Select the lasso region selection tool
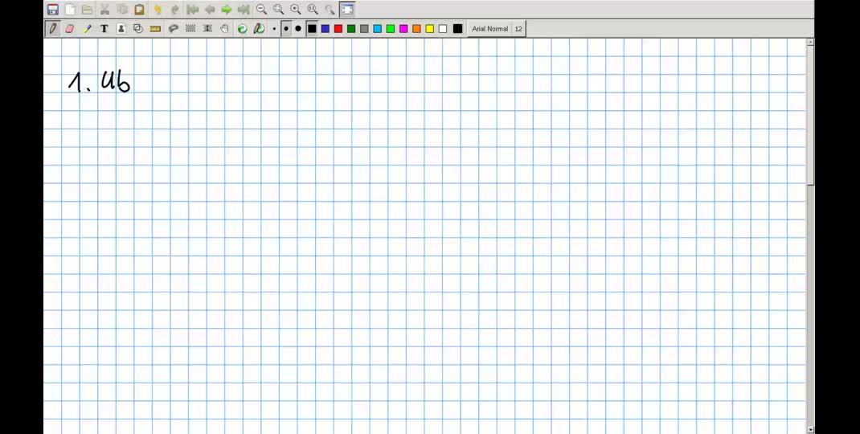Viewport: 860px width, 434px height. (174, 28)
